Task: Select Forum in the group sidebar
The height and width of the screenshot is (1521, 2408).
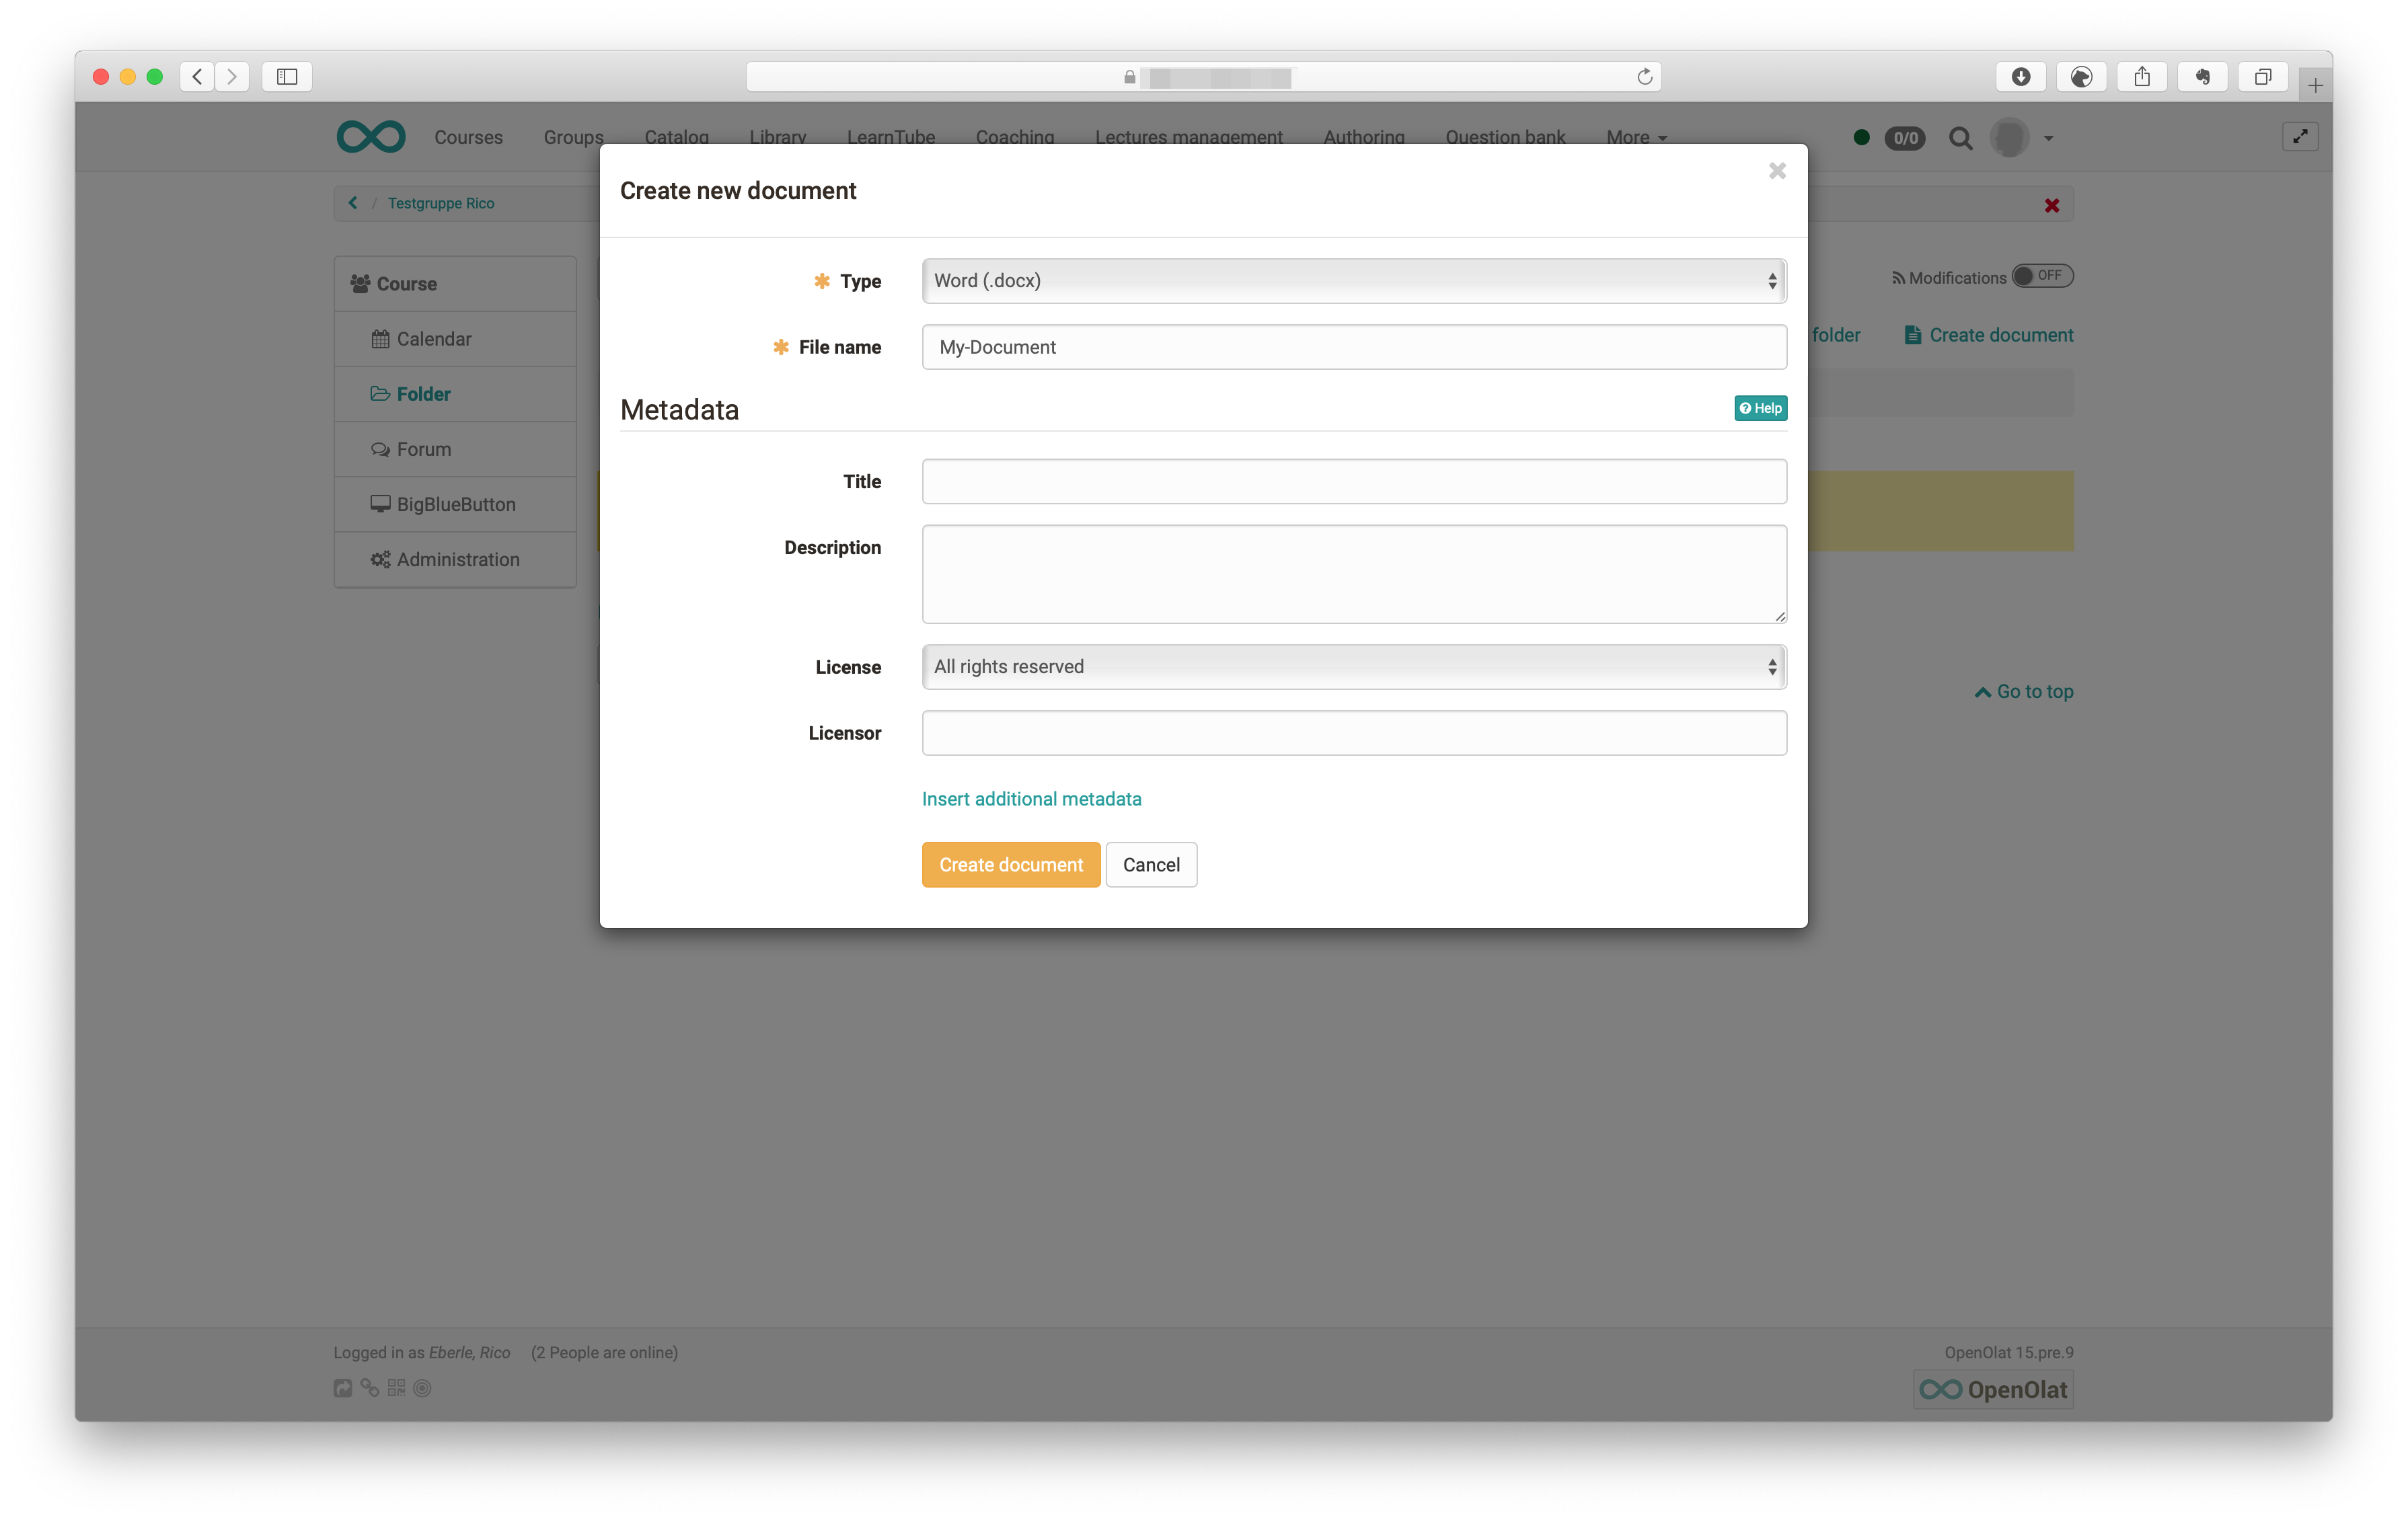Action: [x=423, y=449]
